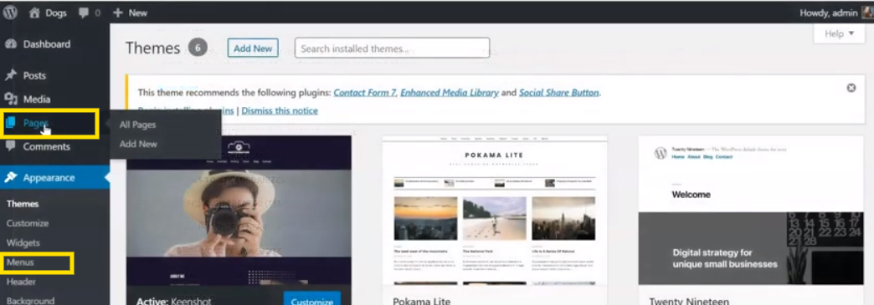Open Customize under Appearance submenu

tap(28, 223)
